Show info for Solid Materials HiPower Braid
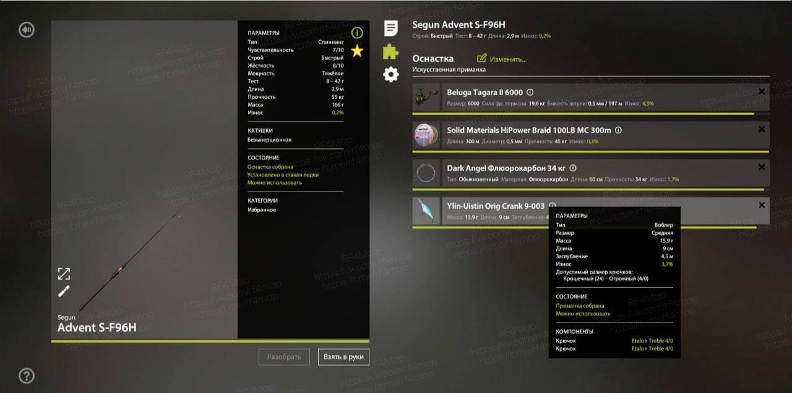The height and width of the screenshot is (393, 792). (618, 130)
